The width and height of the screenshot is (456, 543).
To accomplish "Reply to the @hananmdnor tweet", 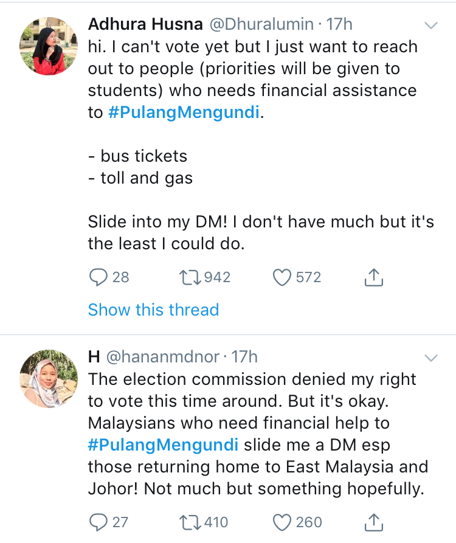I will point(98,522).
